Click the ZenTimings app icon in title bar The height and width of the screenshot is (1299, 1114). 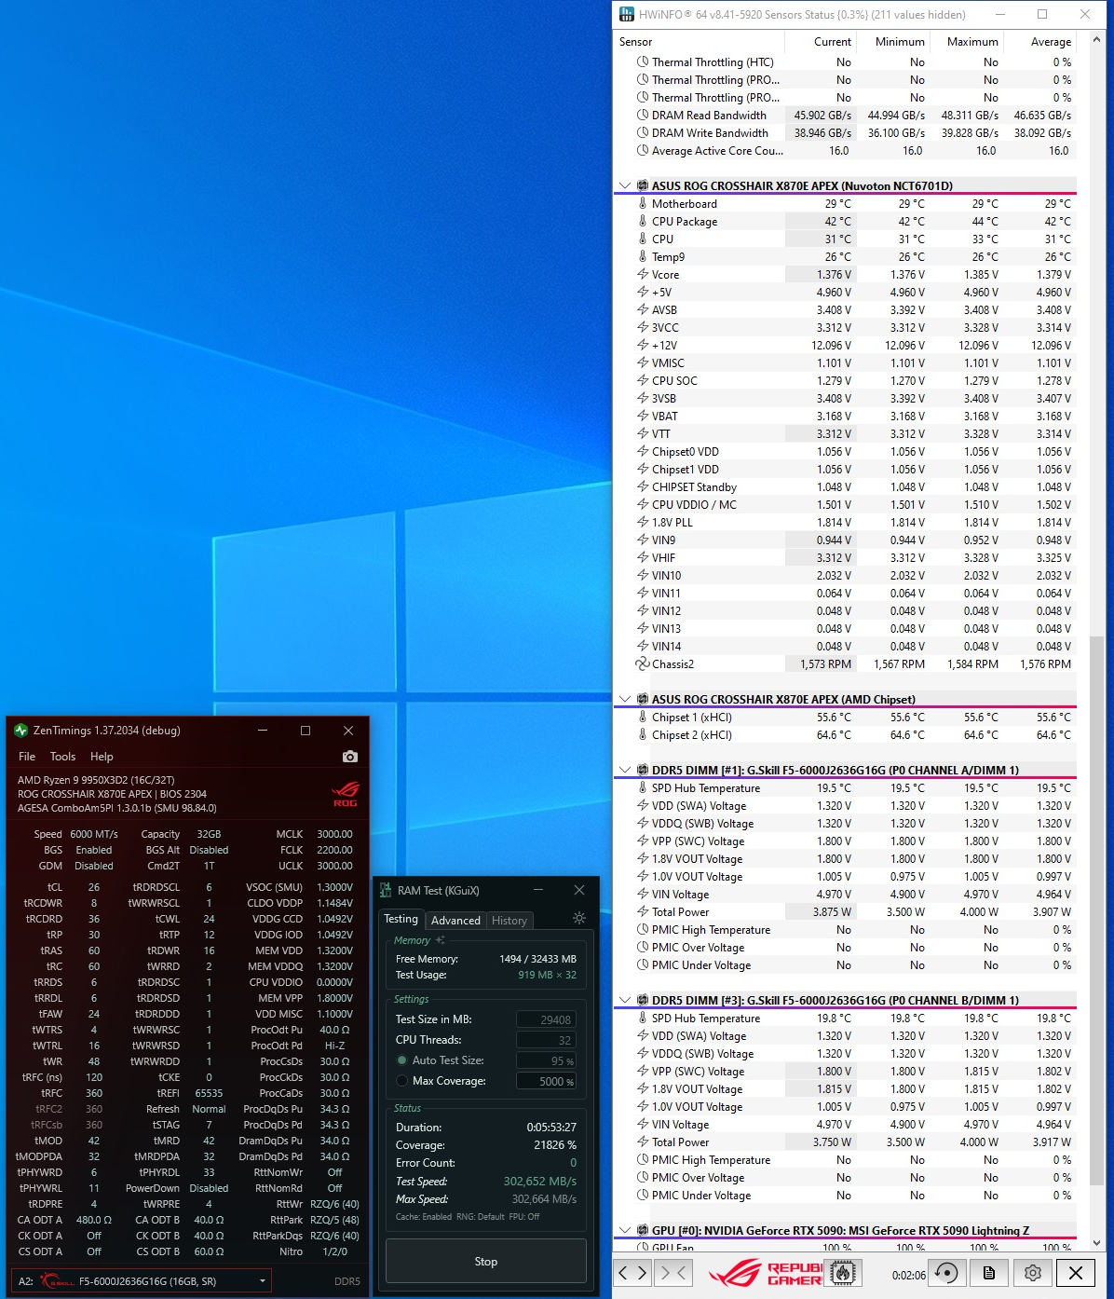pyautogui.click(x=20, y=731)
